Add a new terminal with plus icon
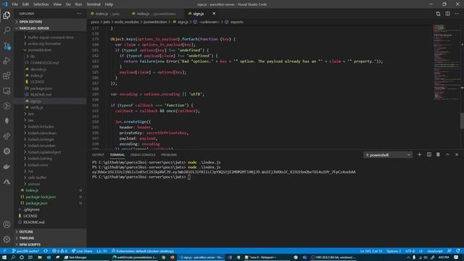 [419, 154]
